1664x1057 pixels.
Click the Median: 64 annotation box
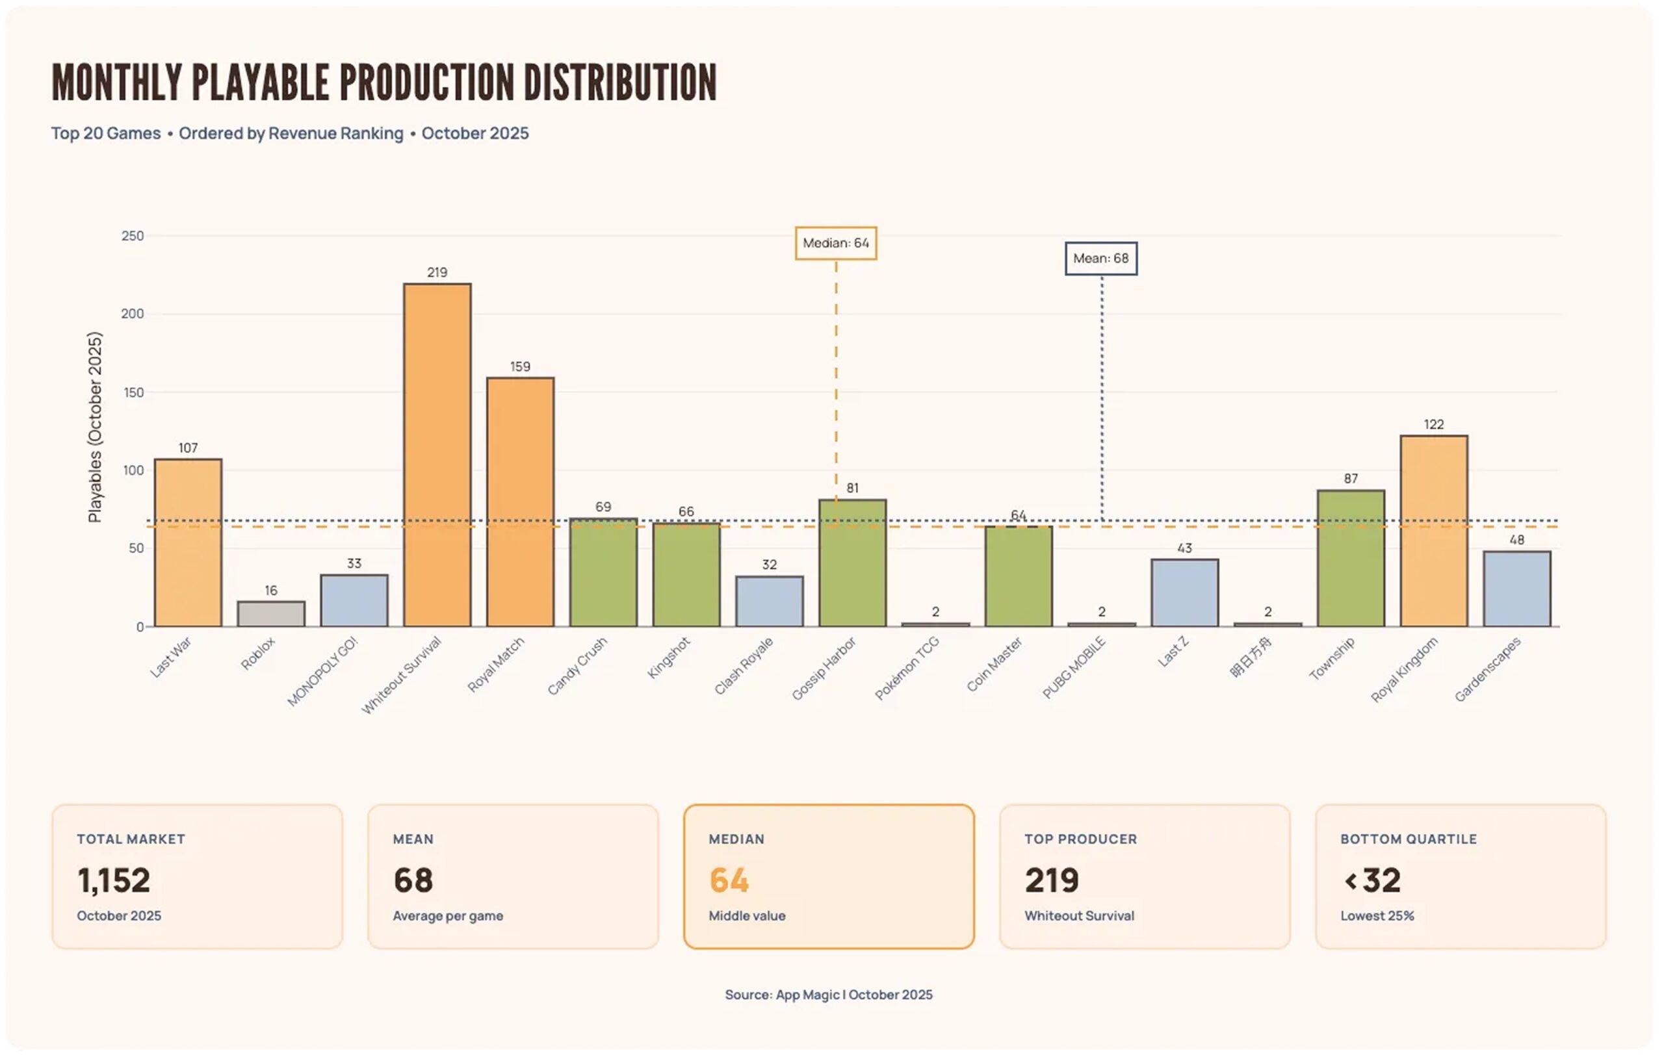click(835, 243)
